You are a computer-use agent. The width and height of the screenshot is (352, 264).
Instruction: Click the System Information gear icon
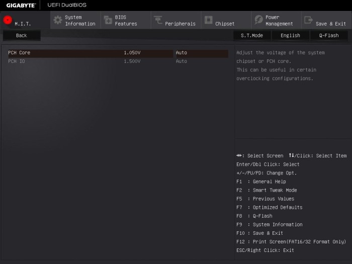[x=58, y=20]
